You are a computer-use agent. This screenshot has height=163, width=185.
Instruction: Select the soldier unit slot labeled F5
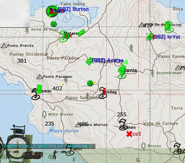click(54, 155)
